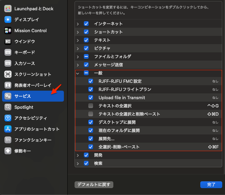The image size is (225, 195).
Task: Open the ファンクションキー fn icon
Action: (x=8, y=140)
